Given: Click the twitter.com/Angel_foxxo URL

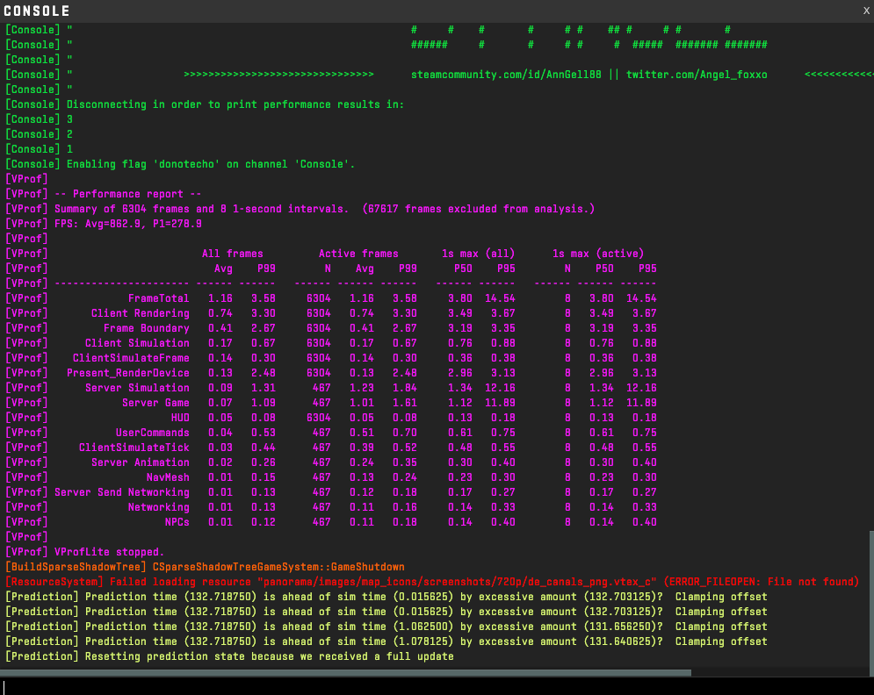Looking at the screenshot, I should 697,75.
